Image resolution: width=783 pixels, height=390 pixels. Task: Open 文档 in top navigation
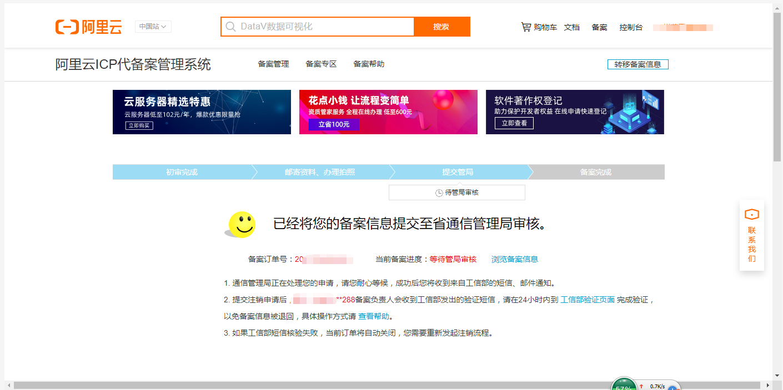point(572,27)
